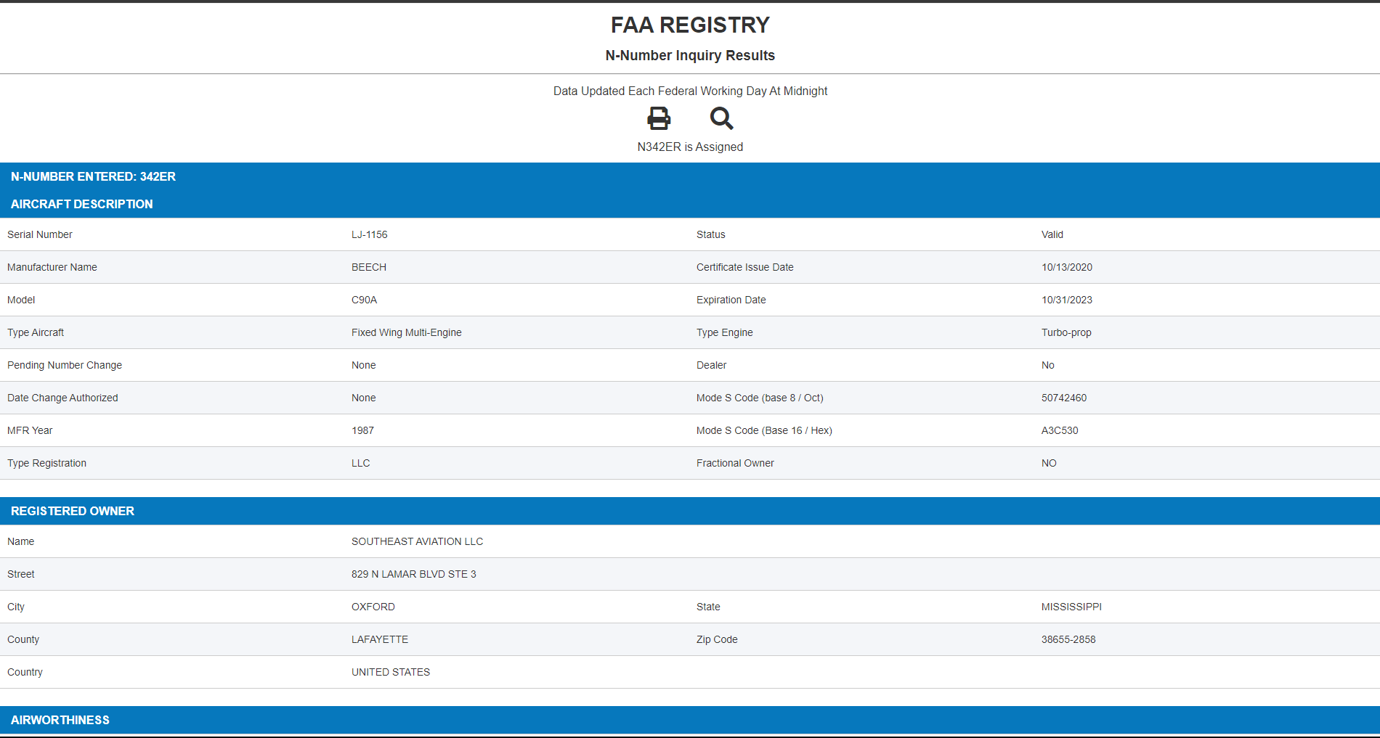1380x738 pixels.
Task: Select county value LAFAYETTE
Action: point(380,639)
